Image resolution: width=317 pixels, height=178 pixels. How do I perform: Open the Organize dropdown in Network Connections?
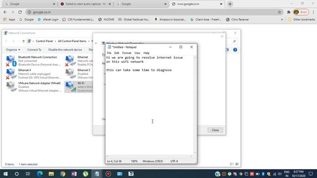tap(13, 49)
